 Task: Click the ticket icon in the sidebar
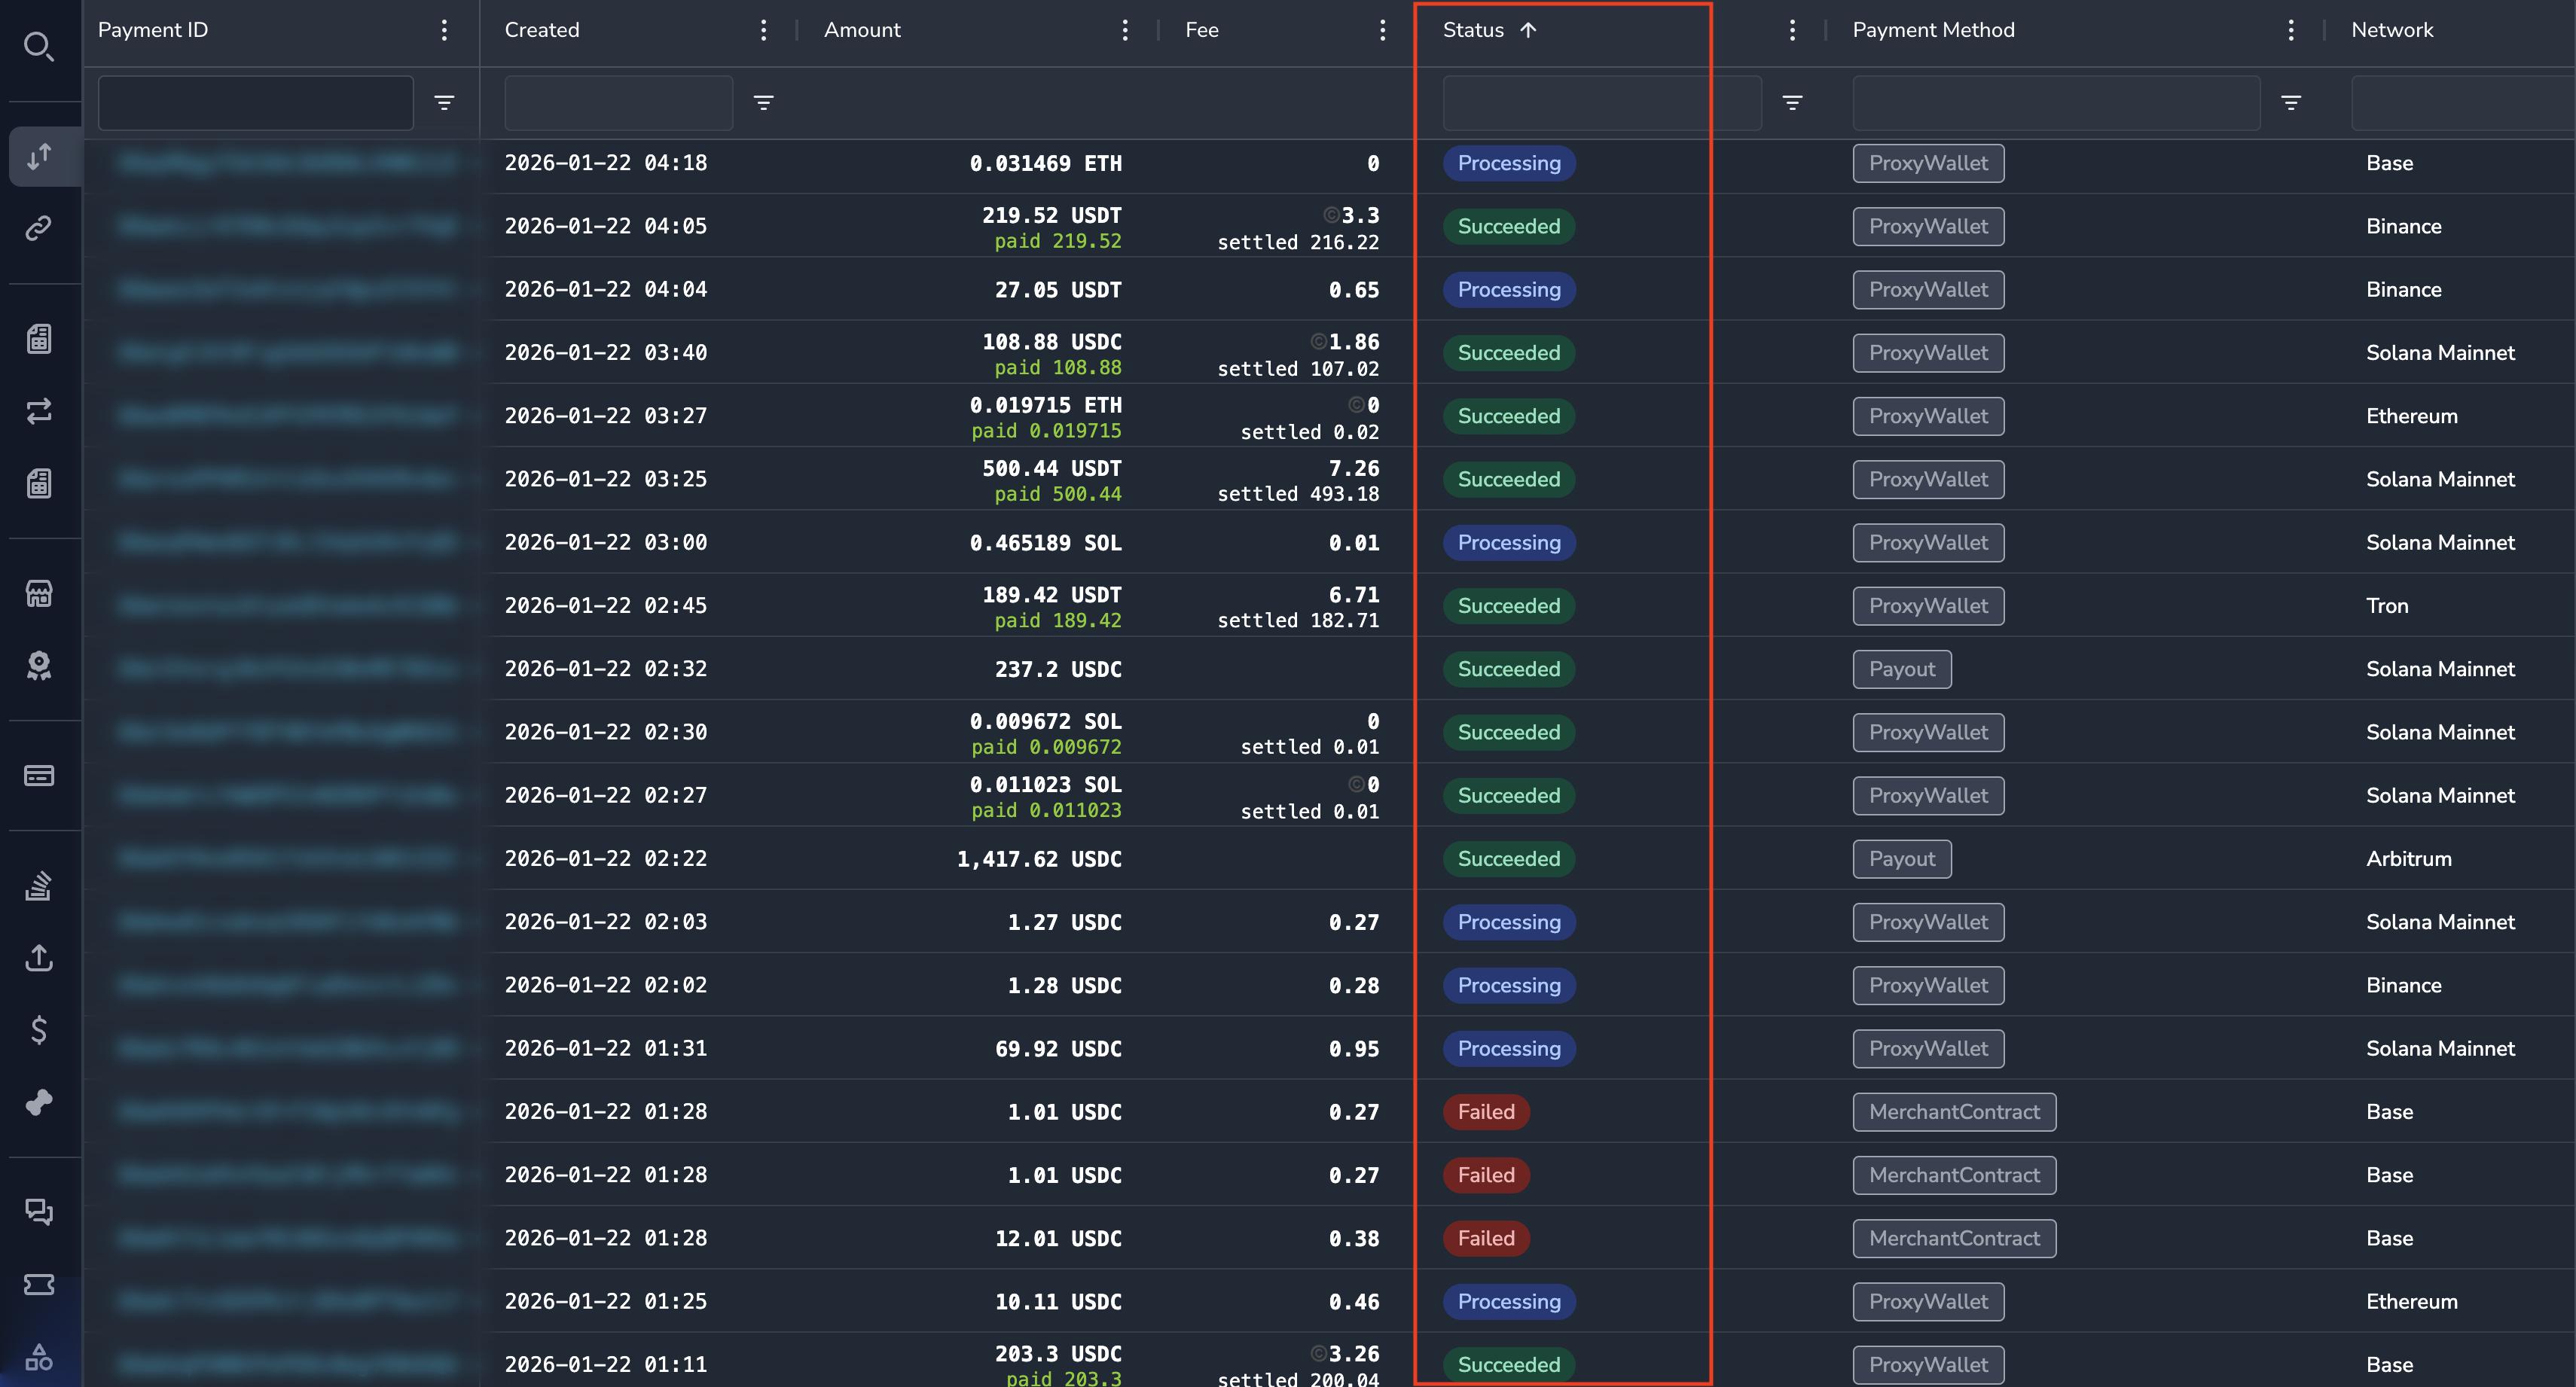coord(39,1284)
